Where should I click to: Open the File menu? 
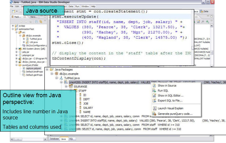(x=11, y=6)
